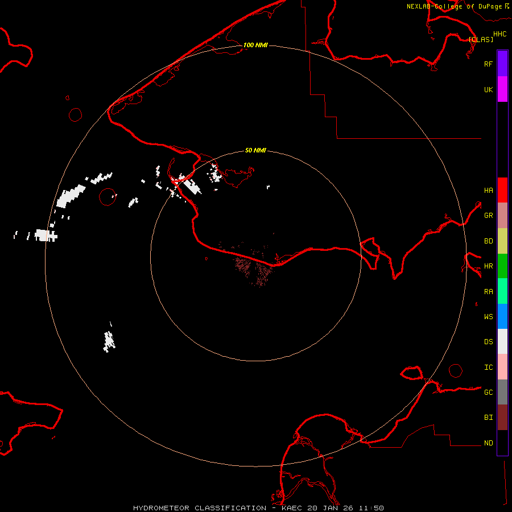Click the UK magenta legend swatch
512x512 pixels.
pos(502,89)
